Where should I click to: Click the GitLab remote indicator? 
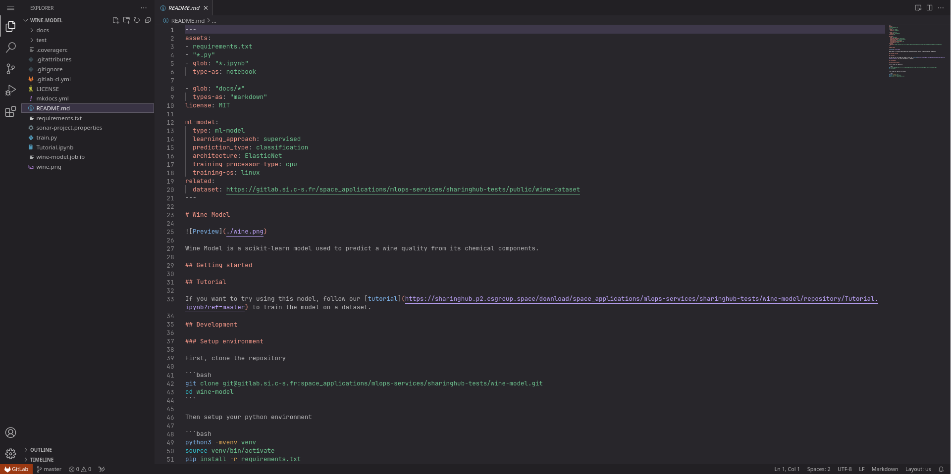coord(16,469)
